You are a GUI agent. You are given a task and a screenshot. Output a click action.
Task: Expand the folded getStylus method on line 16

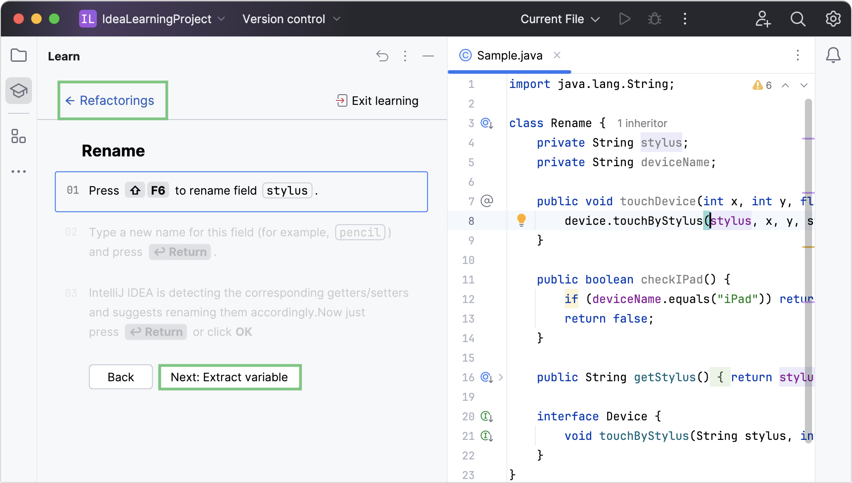pos(501,377)
